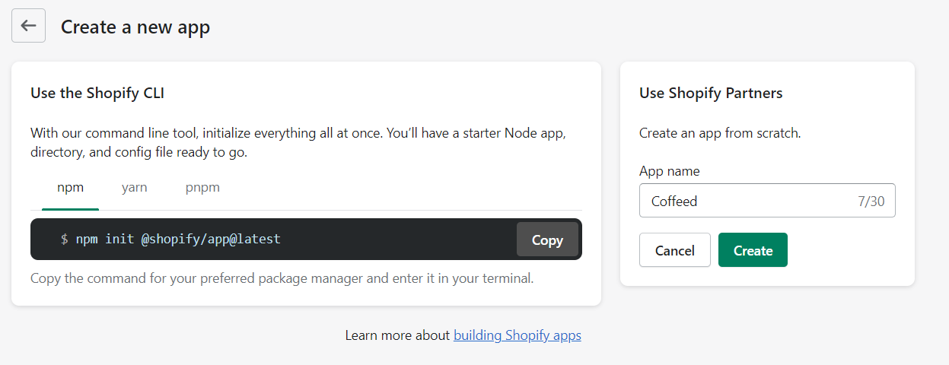Switch to the yarn tab

pos(134,188)
